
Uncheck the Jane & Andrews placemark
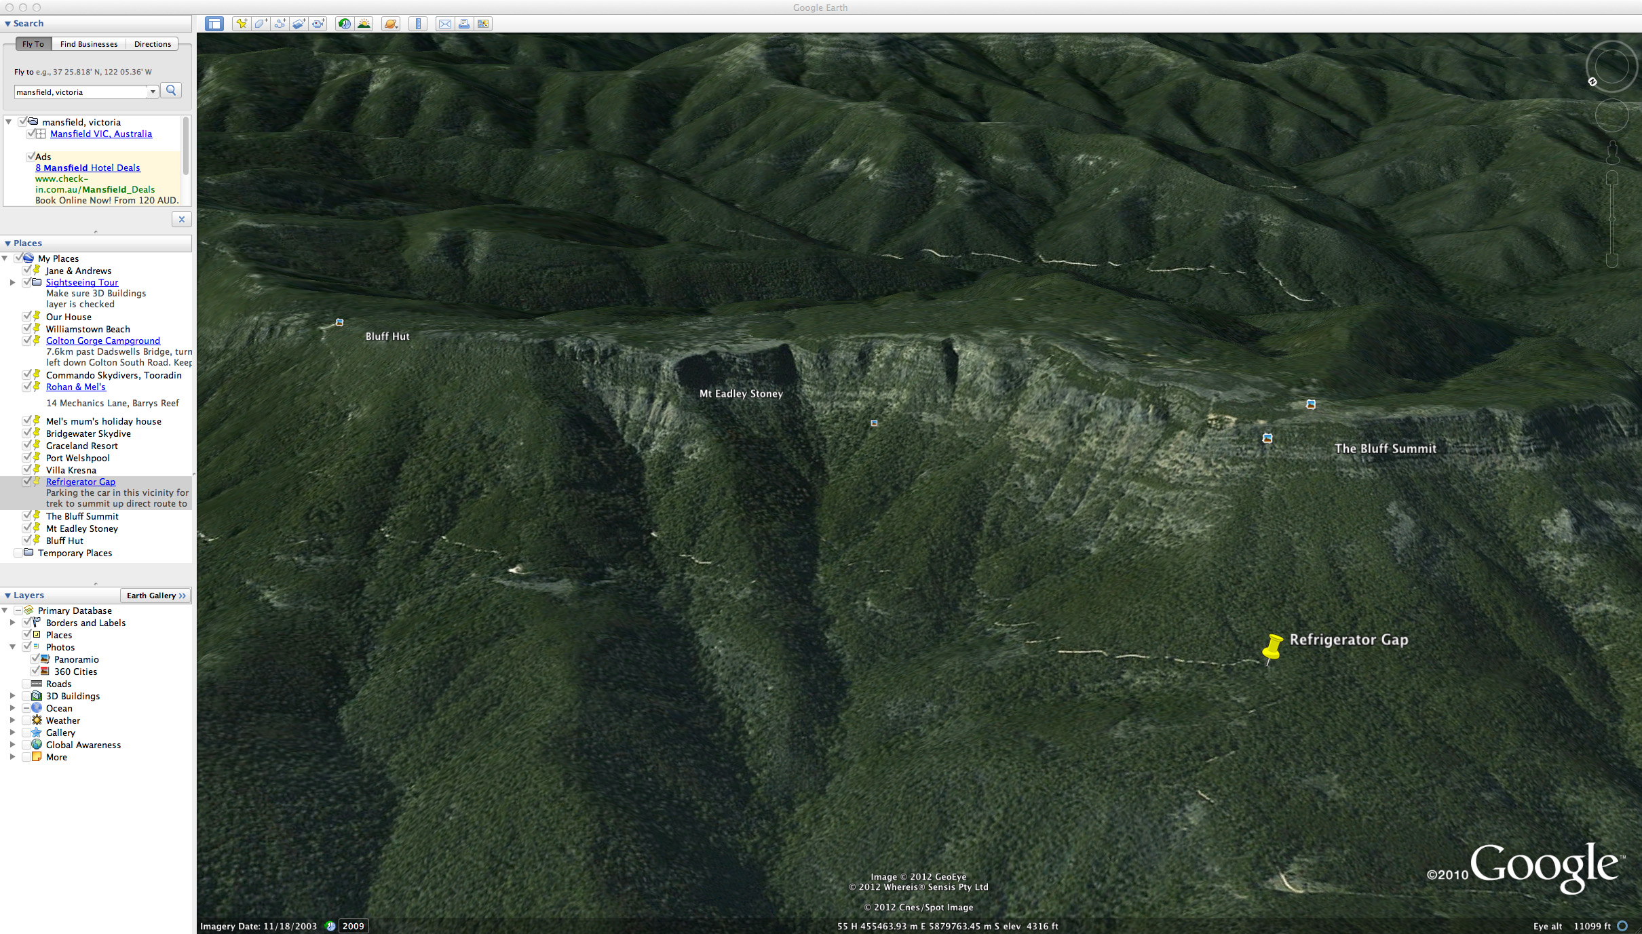coord(27,270)
